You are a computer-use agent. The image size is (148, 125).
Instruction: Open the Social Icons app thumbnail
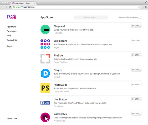pyautogui.click(x=45, y=44)
